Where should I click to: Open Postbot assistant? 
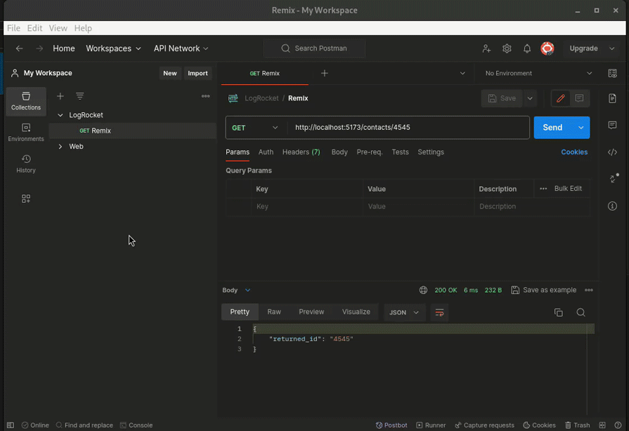pyautogui.click(x=391, y=425)
